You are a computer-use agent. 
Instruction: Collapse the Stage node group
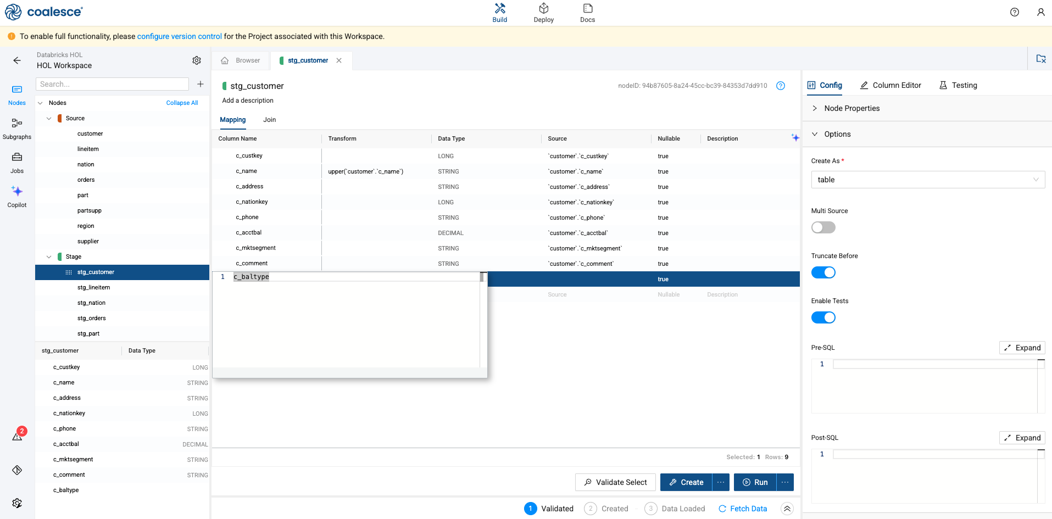[x=49, y=256]
